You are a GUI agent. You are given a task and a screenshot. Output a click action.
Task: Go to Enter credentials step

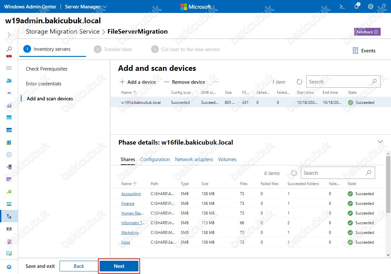click(44, 84)
